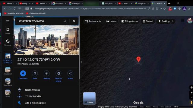The width and height of the screenshot is (193, 108).
Task: Click the VPN badge in address bar
Action: click(27, 9)
